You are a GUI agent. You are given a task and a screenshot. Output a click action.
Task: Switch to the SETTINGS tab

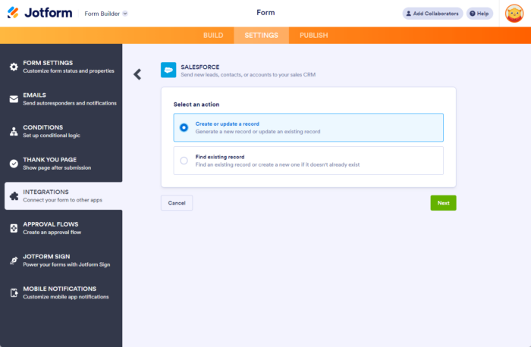pyautogui.click(x=261, y=35)
